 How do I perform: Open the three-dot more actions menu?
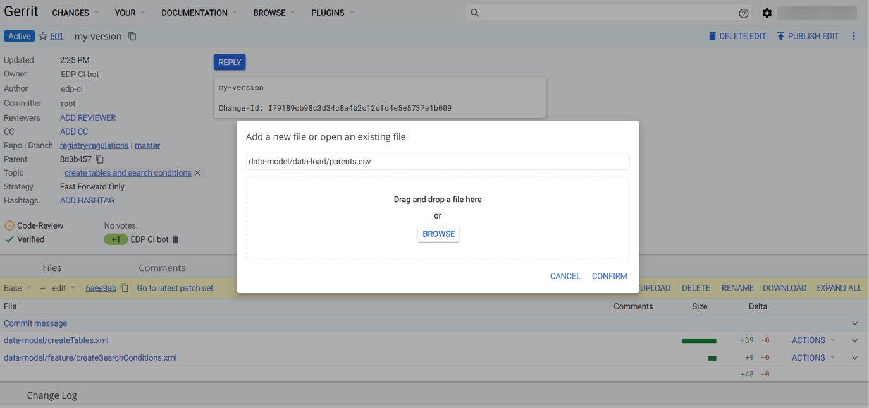tap(854, 36)
